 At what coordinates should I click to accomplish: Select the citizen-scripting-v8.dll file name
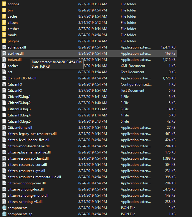[25, 202]
